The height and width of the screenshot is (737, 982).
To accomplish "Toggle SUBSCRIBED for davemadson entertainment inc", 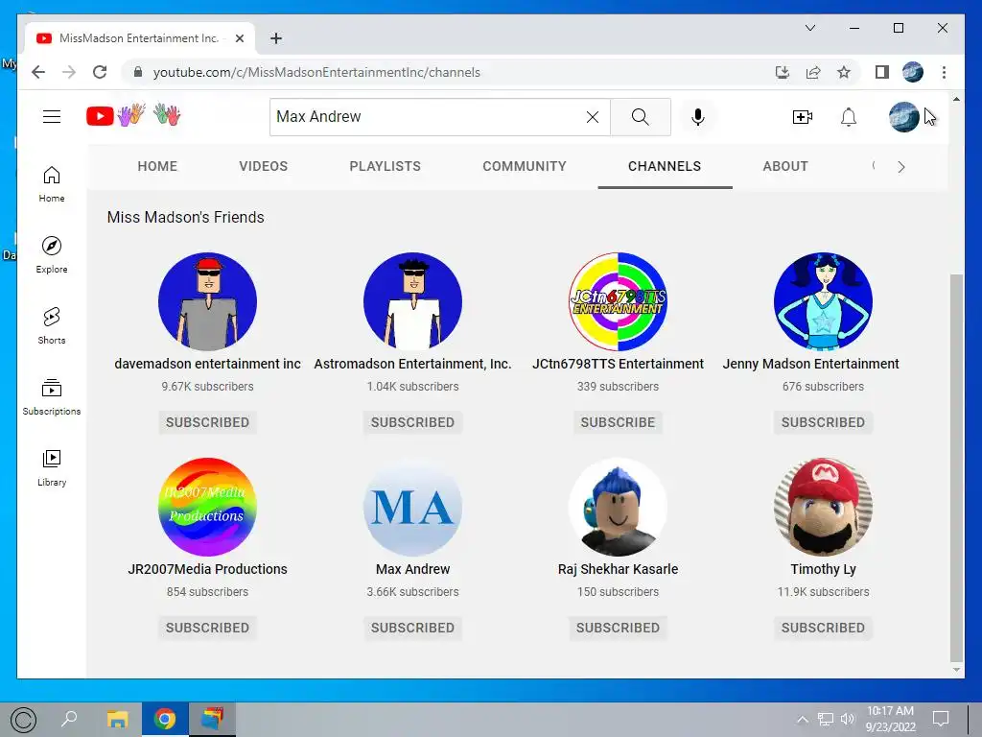I will [207, 422].
